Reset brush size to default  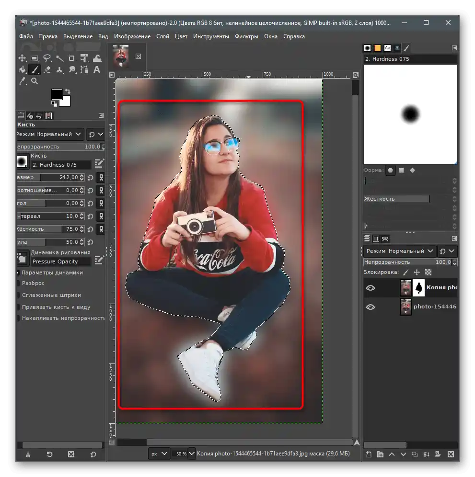[x=91, y=178]
